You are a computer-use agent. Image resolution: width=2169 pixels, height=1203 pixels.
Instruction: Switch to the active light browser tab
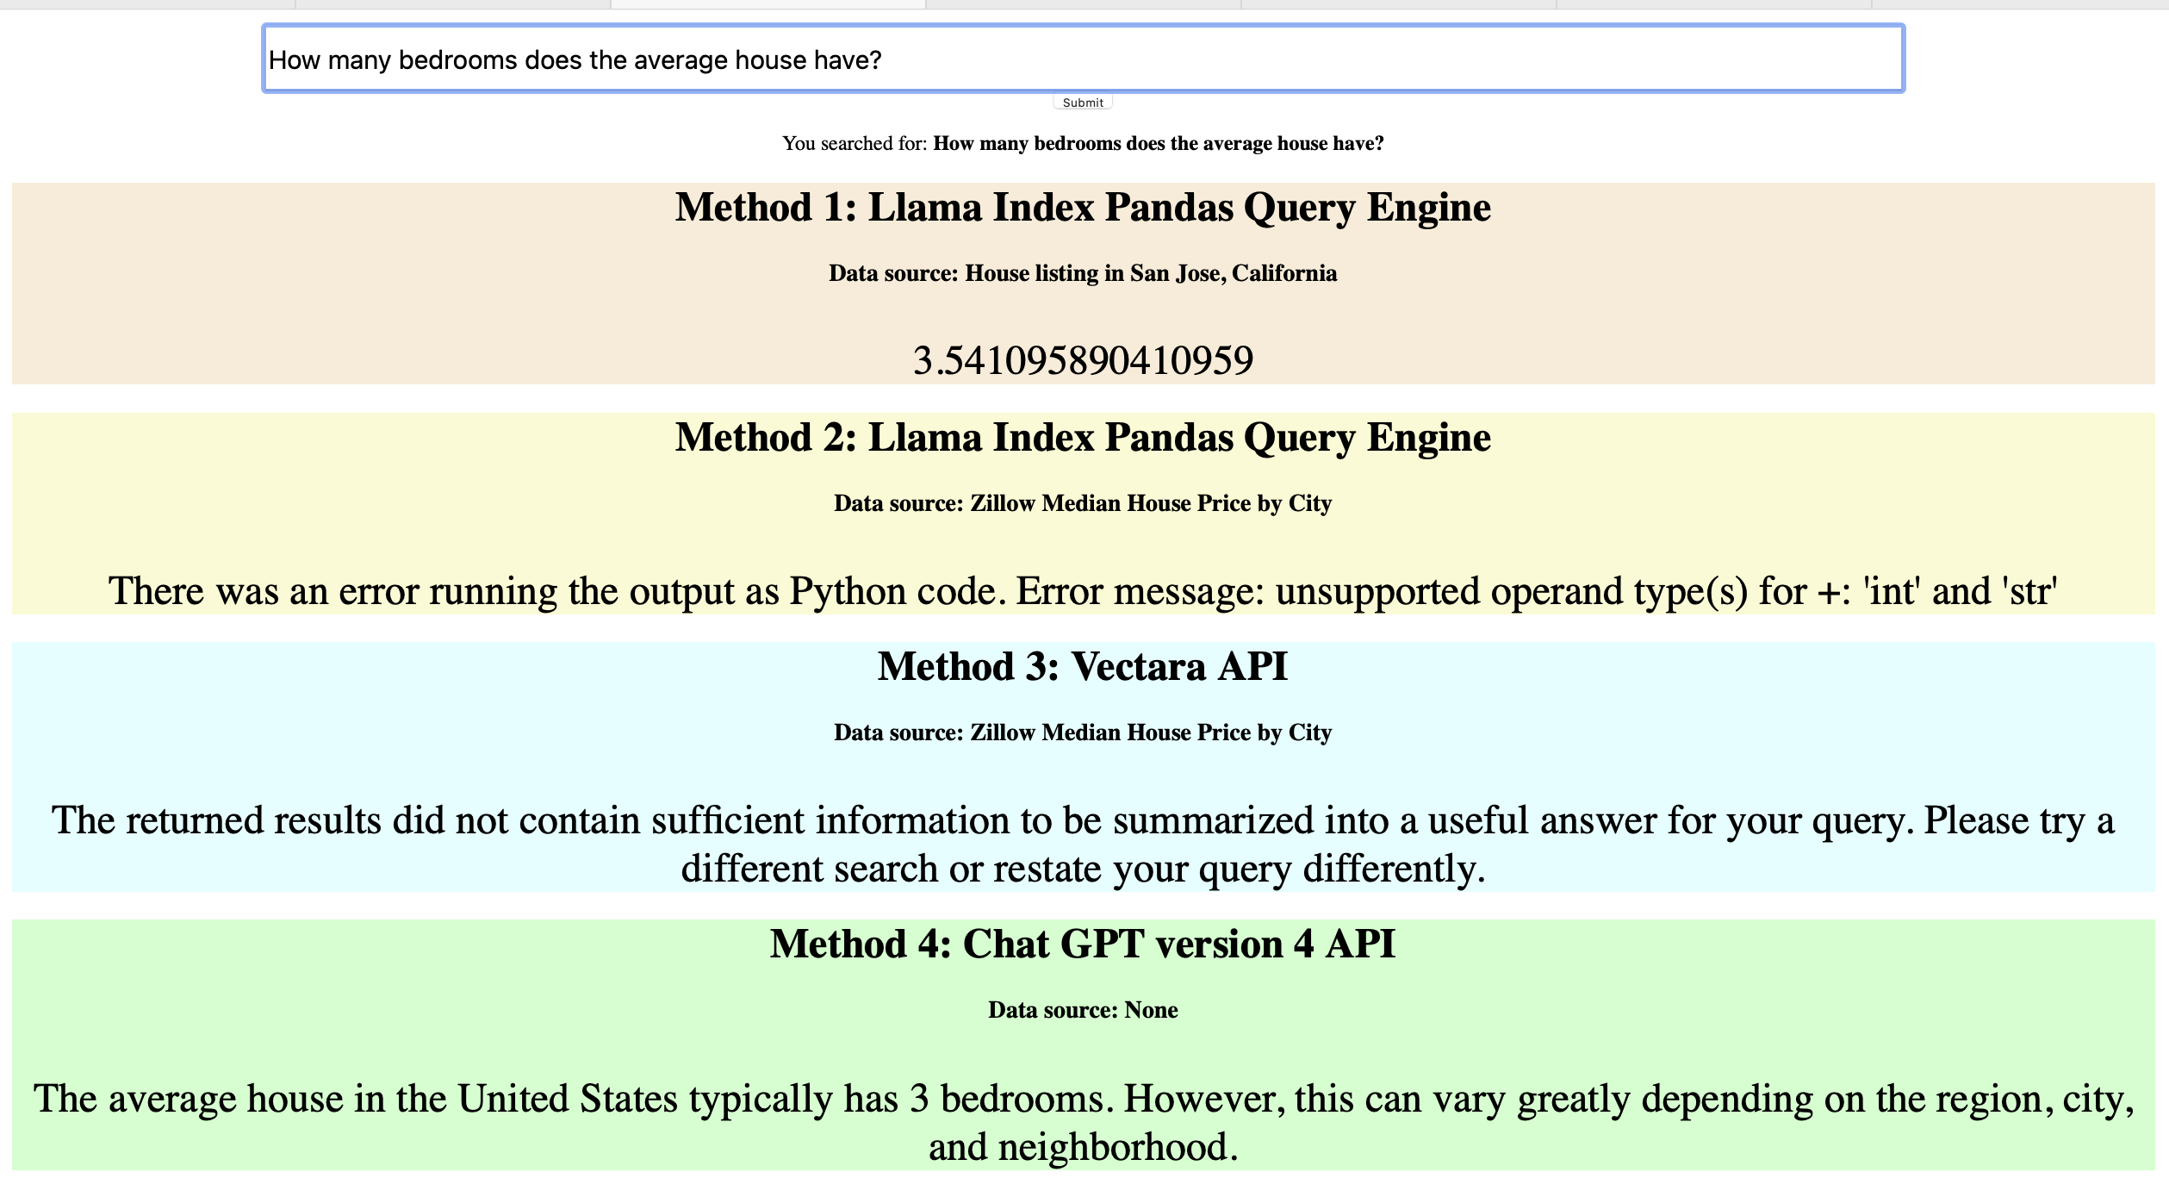[768, 4]
